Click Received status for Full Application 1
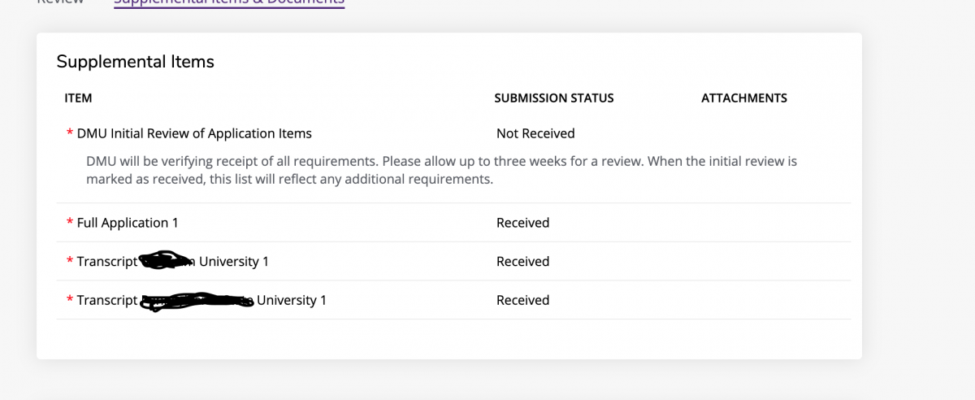Viewport: 975px width, 400px height. pyautogui.click(x=523, y=223)
